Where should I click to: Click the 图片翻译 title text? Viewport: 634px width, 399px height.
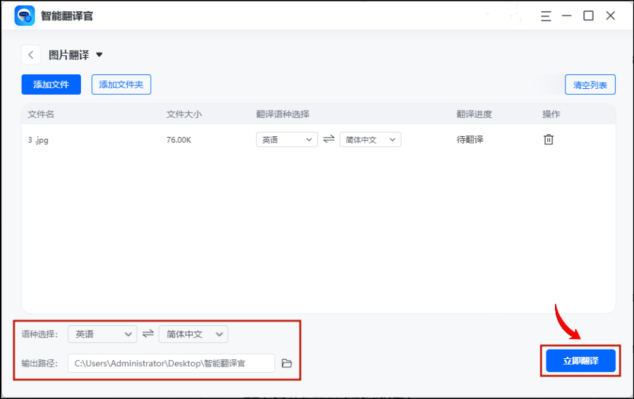coord(68,55)
